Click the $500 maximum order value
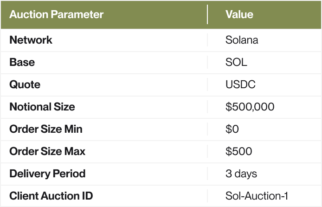The width and height of the screenshot is (322, 207). (238, 151)
